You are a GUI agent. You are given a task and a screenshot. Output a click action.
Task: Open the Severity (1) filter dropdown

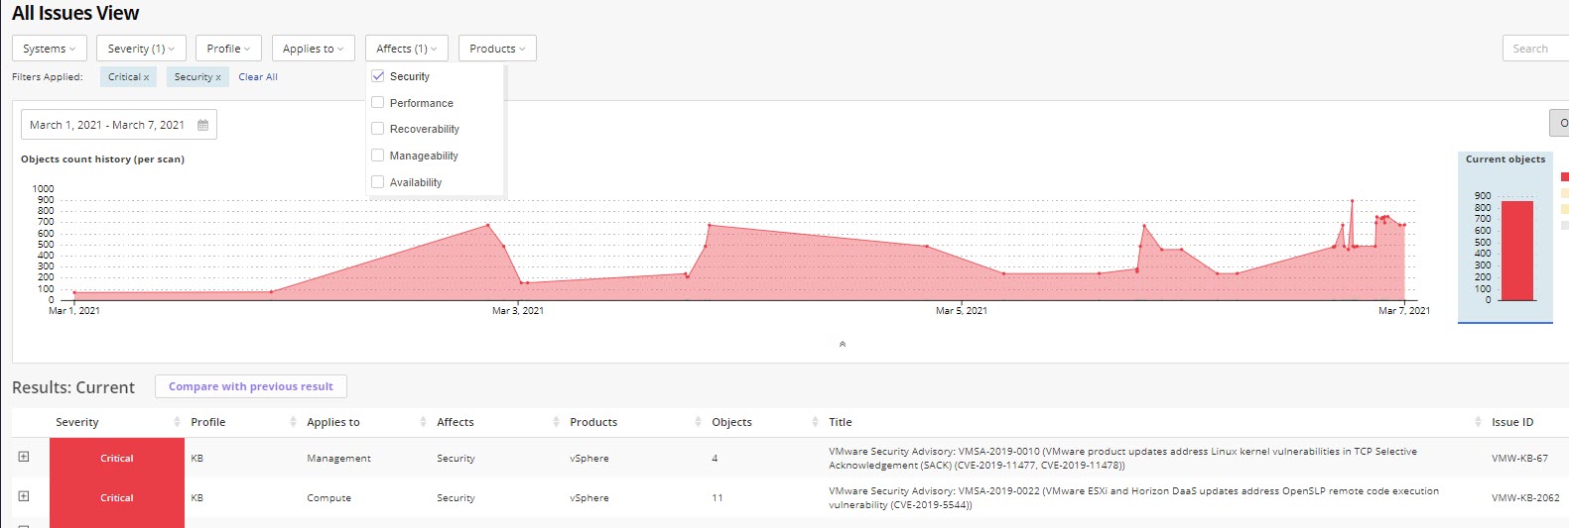coord(141,49)
